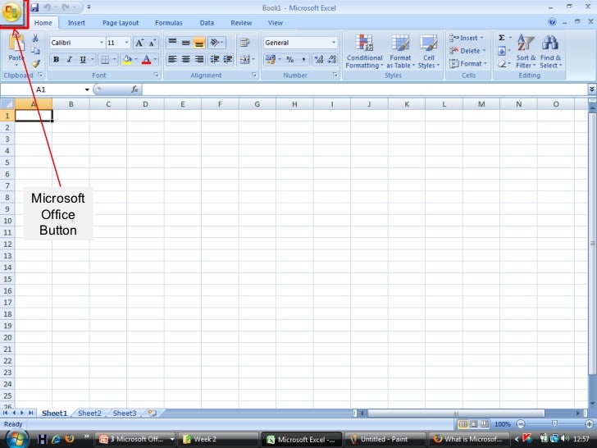Apply red Font Color
Screen dimensions: 597x448
(x=146, y=59)
